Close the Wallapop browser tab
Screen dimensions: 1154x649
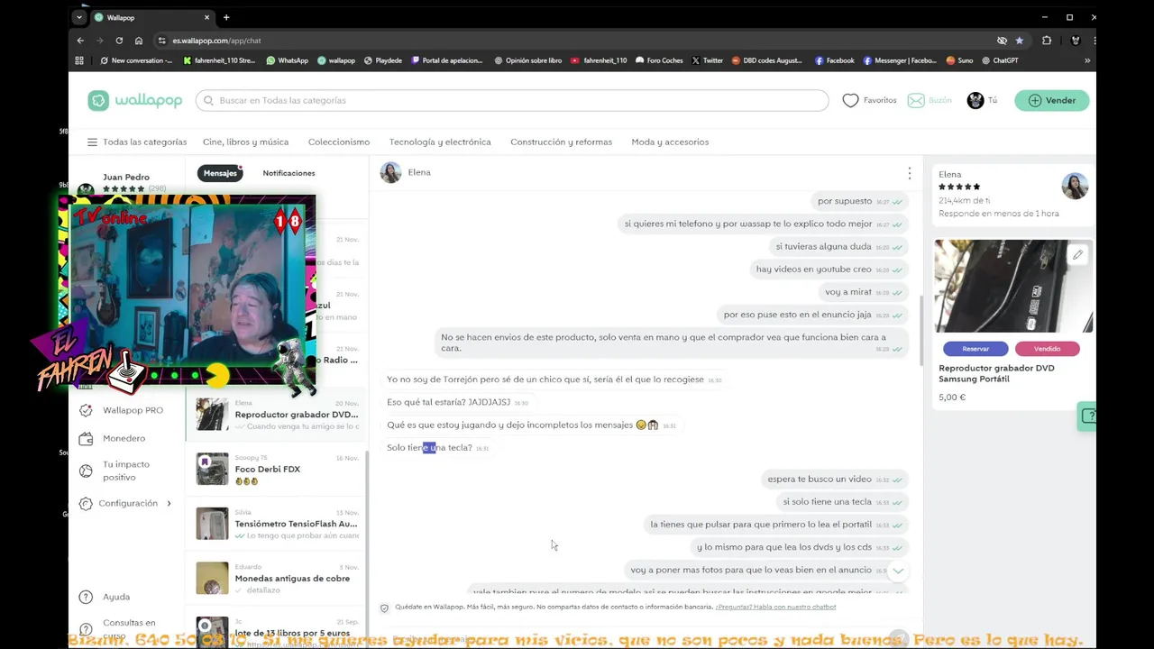click(206, 17)
